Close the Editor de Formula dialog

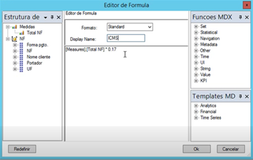tap(247, 5)
